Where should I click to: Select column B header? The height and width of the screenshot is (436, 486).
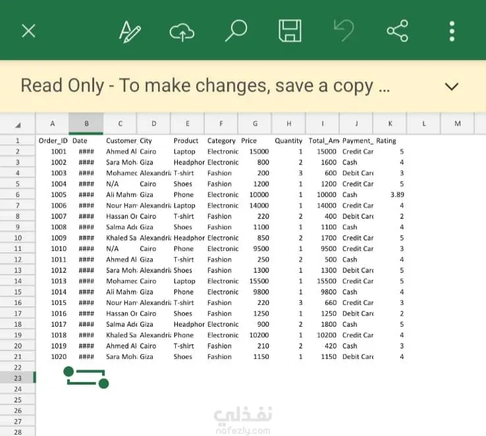86,124
